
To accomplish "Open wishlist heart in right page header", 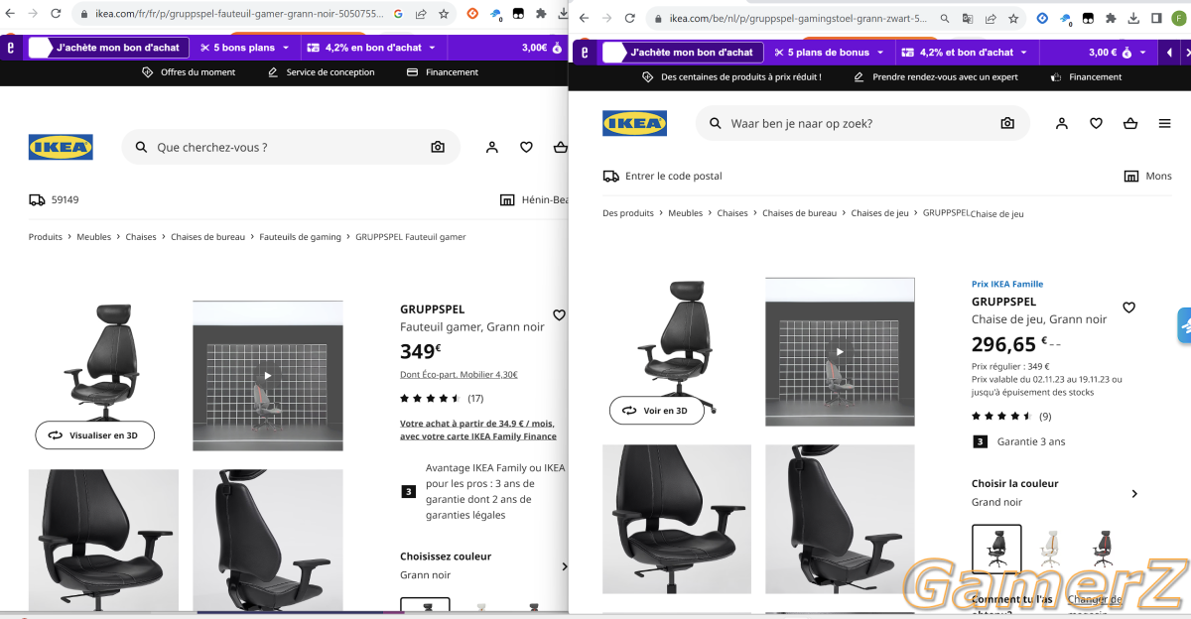I will [x=1096, y=123].
